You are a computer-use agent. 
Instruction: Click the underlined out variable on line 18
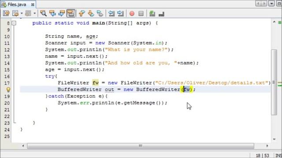point(110,90)
